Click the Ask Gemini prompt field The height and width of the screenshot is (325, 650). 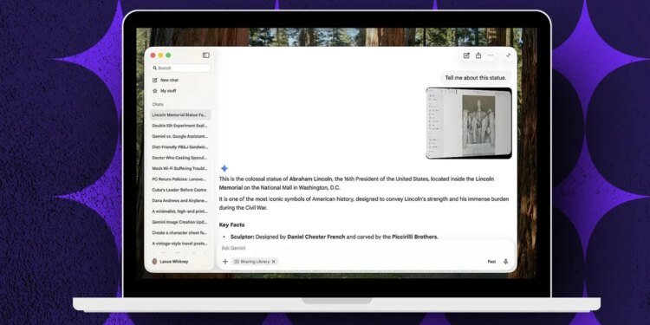coord(365,248)
